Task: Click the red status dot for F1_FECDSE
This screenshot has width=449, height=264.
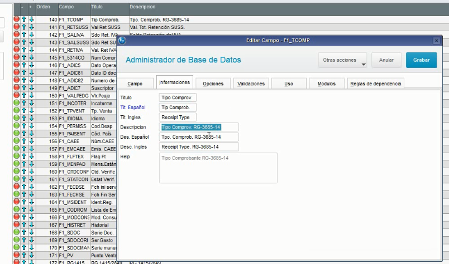Action: coord(17,187)
